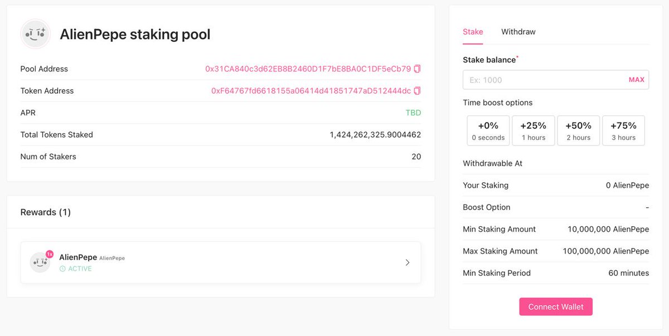Open token address 0xF64767fd...44dc link
669x336 pixels.
click(x=311, y=91)
